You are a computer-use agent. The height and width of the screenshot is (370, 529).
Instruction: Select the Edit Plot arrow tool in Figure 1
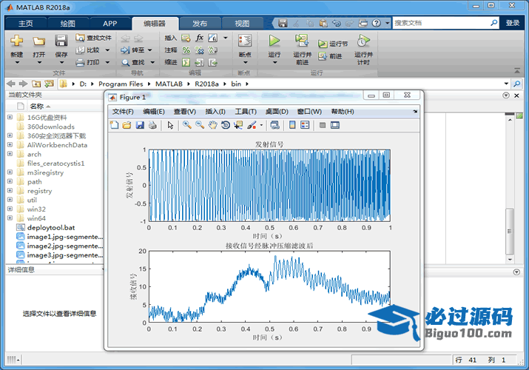(x=170, y=125)
